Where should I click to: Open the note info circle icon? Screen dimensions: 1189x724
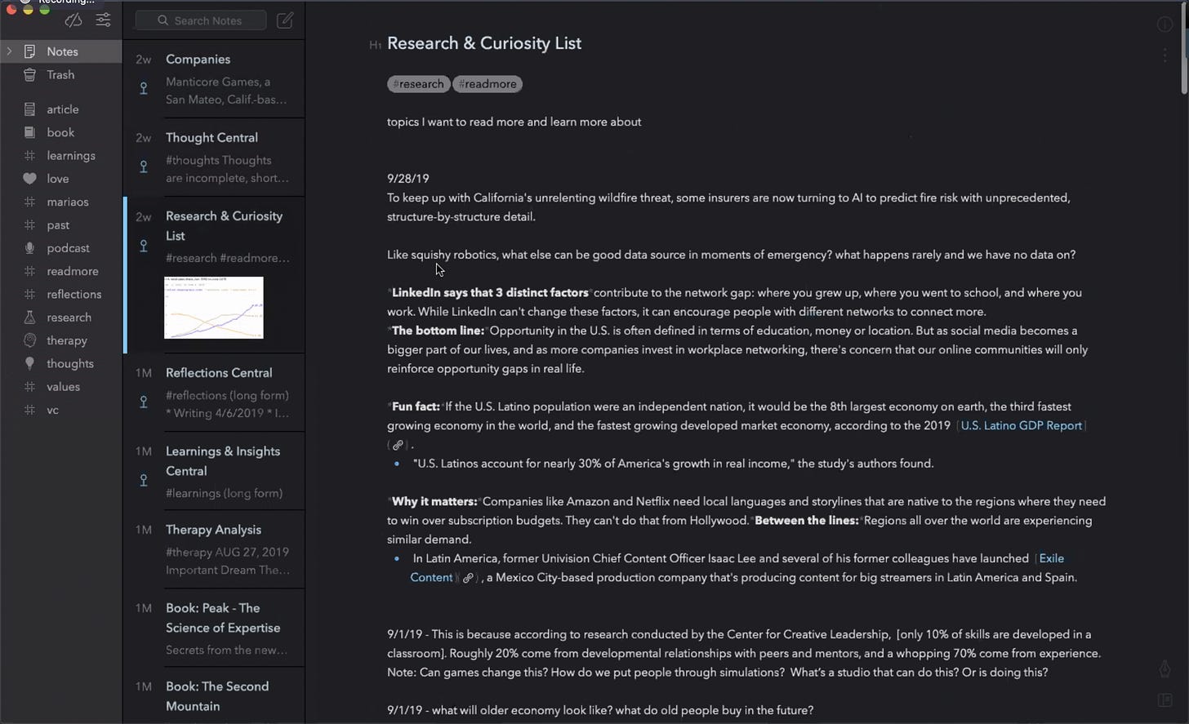click(x=1165, y=24)
